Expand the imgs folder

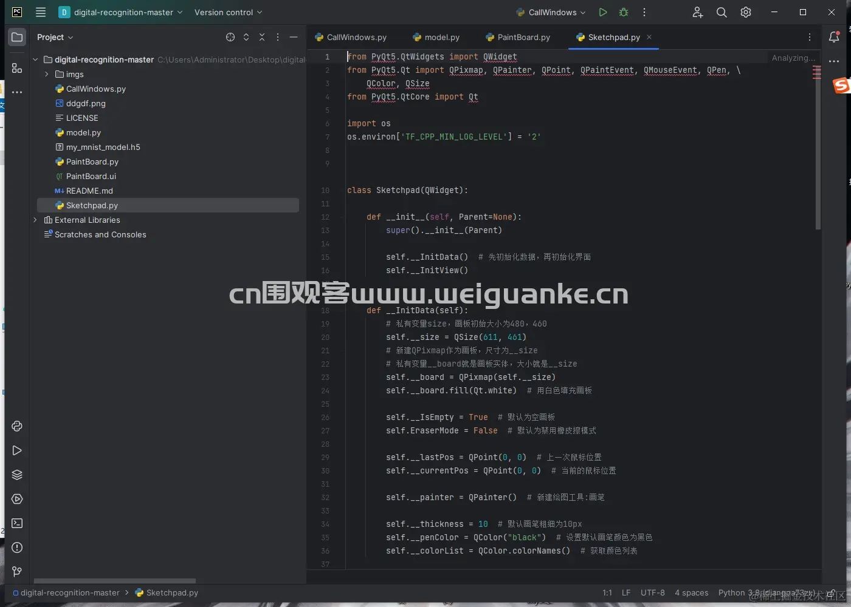coord(47,74)
